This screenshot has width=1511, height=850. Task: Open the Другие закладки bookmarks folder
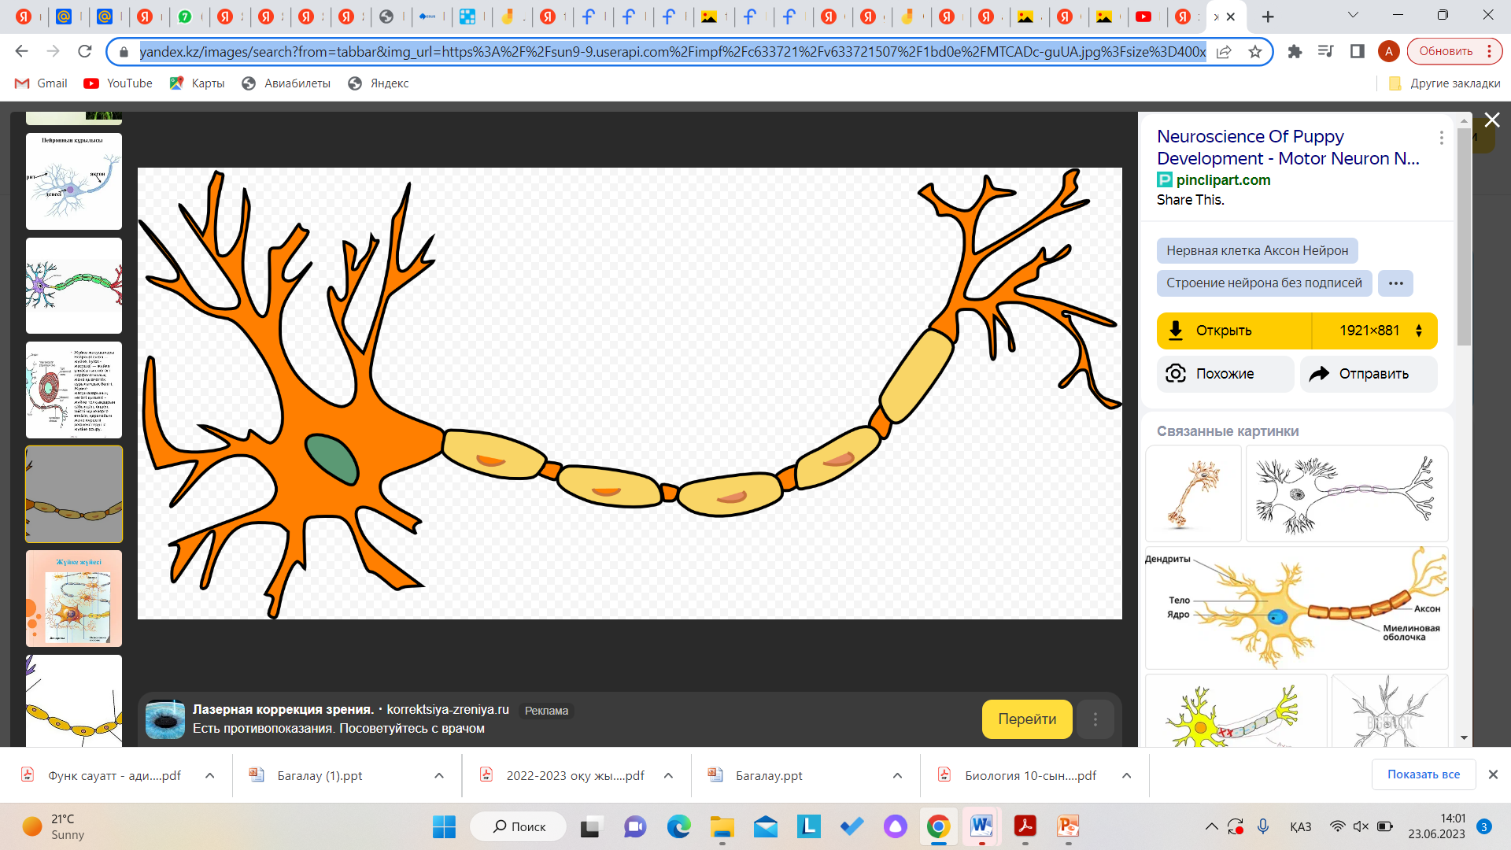[1445, 83]
